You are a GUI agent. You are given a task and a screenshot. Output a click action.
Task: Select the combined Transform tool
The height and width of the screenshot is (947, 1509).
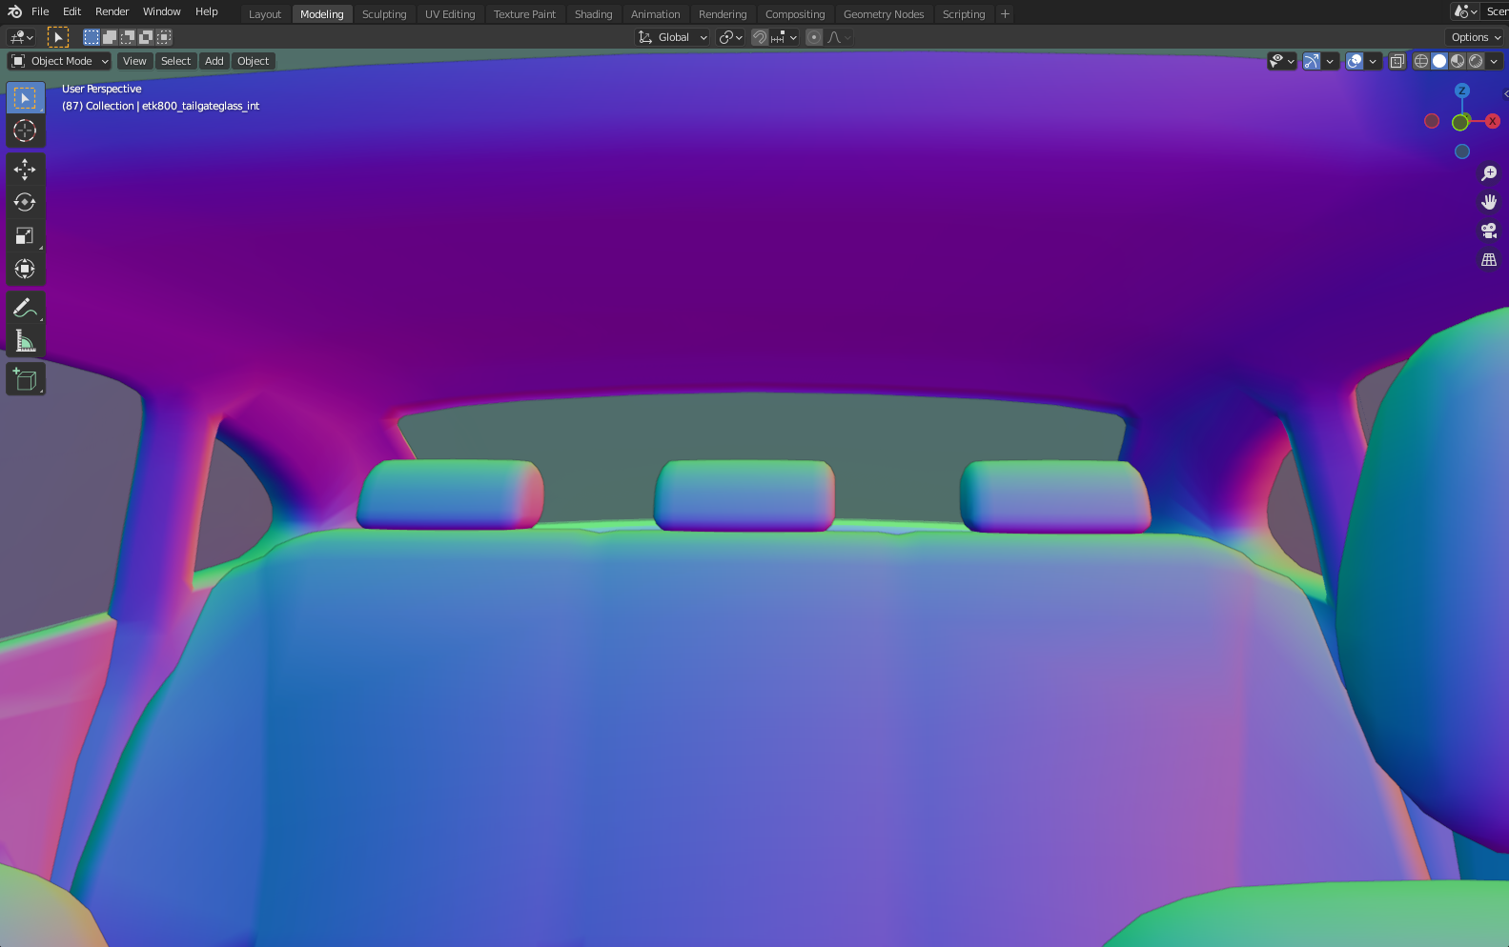coord(26,269)
